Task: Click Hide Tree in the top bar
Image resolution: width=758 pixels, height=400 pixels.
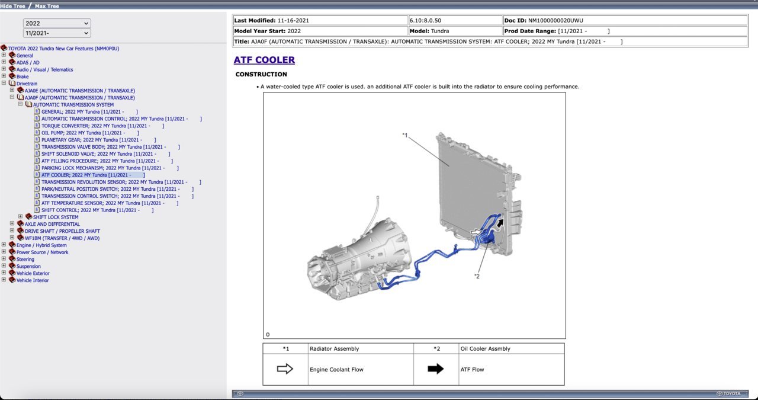Action: click(12, 5)
